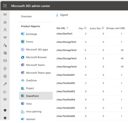
Task: Select the /sites/TestSite002 row
Action: [x=91, y=83]
